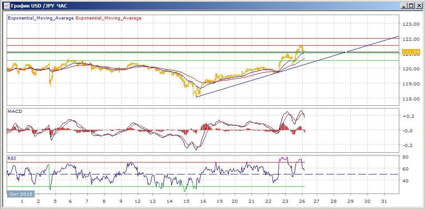Click date 26 on the time axis

tap(301, 201)
